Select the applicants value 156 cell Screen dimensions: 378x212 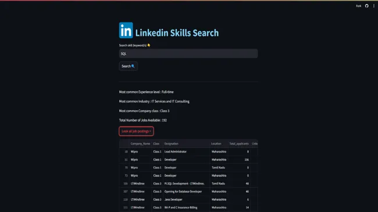pyautogui.click(x=239, y=159)
